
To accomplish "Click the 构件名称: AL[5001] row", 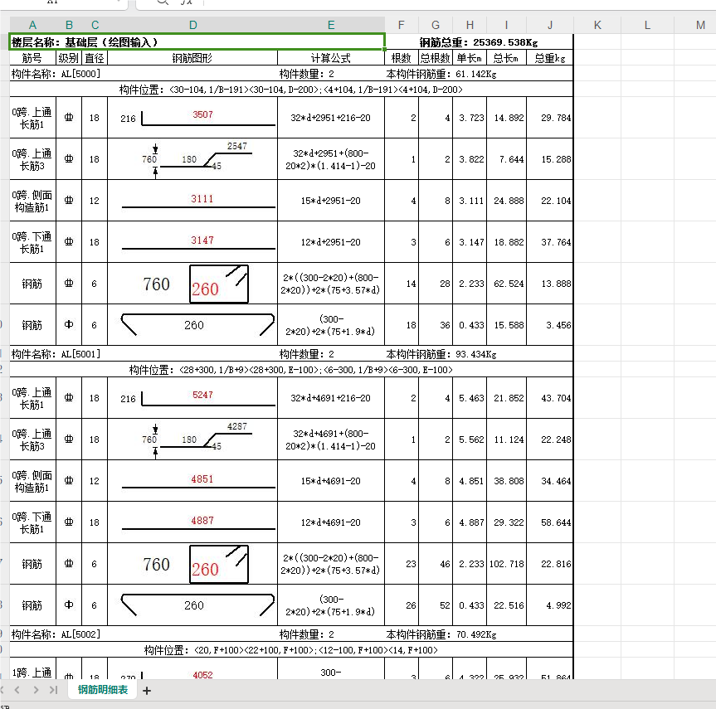I will (x=291, y=354).
